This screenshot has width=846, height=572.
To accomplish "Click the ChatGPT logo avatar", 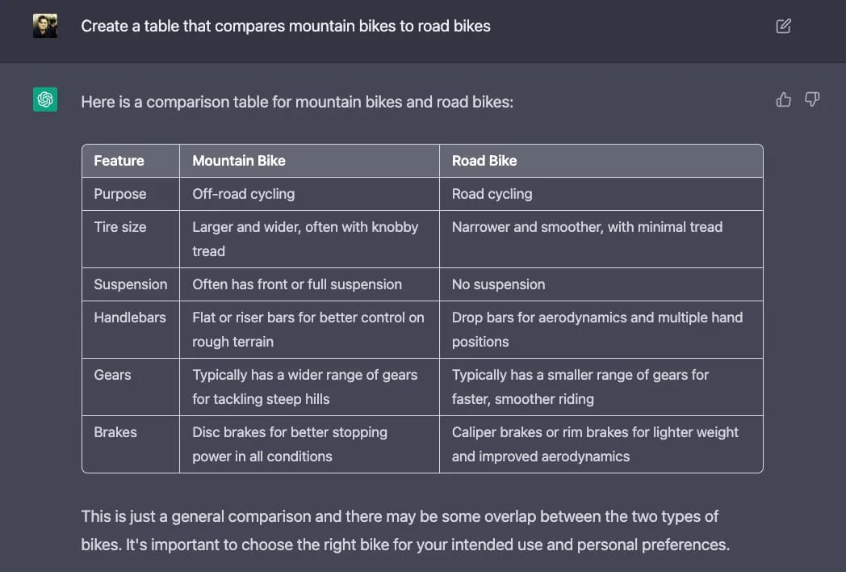I will click(45, 99).
